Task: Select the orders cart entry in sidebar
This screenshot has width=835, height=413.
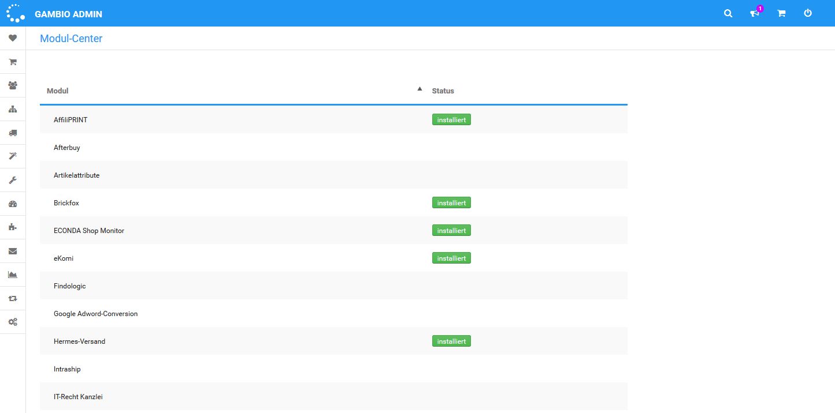Action: point(13,62)
